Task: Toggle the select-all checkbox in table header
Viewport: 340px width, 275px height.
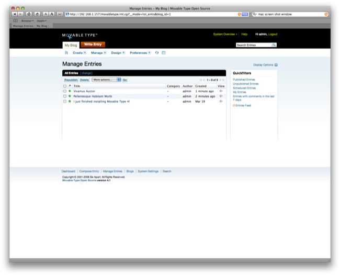Action: point(65,86)
